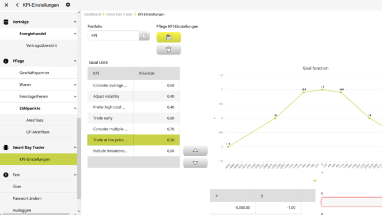The image size is (382, 215).
Task: Toggle the Goal function legend marker
Action: tap(315, 180)
